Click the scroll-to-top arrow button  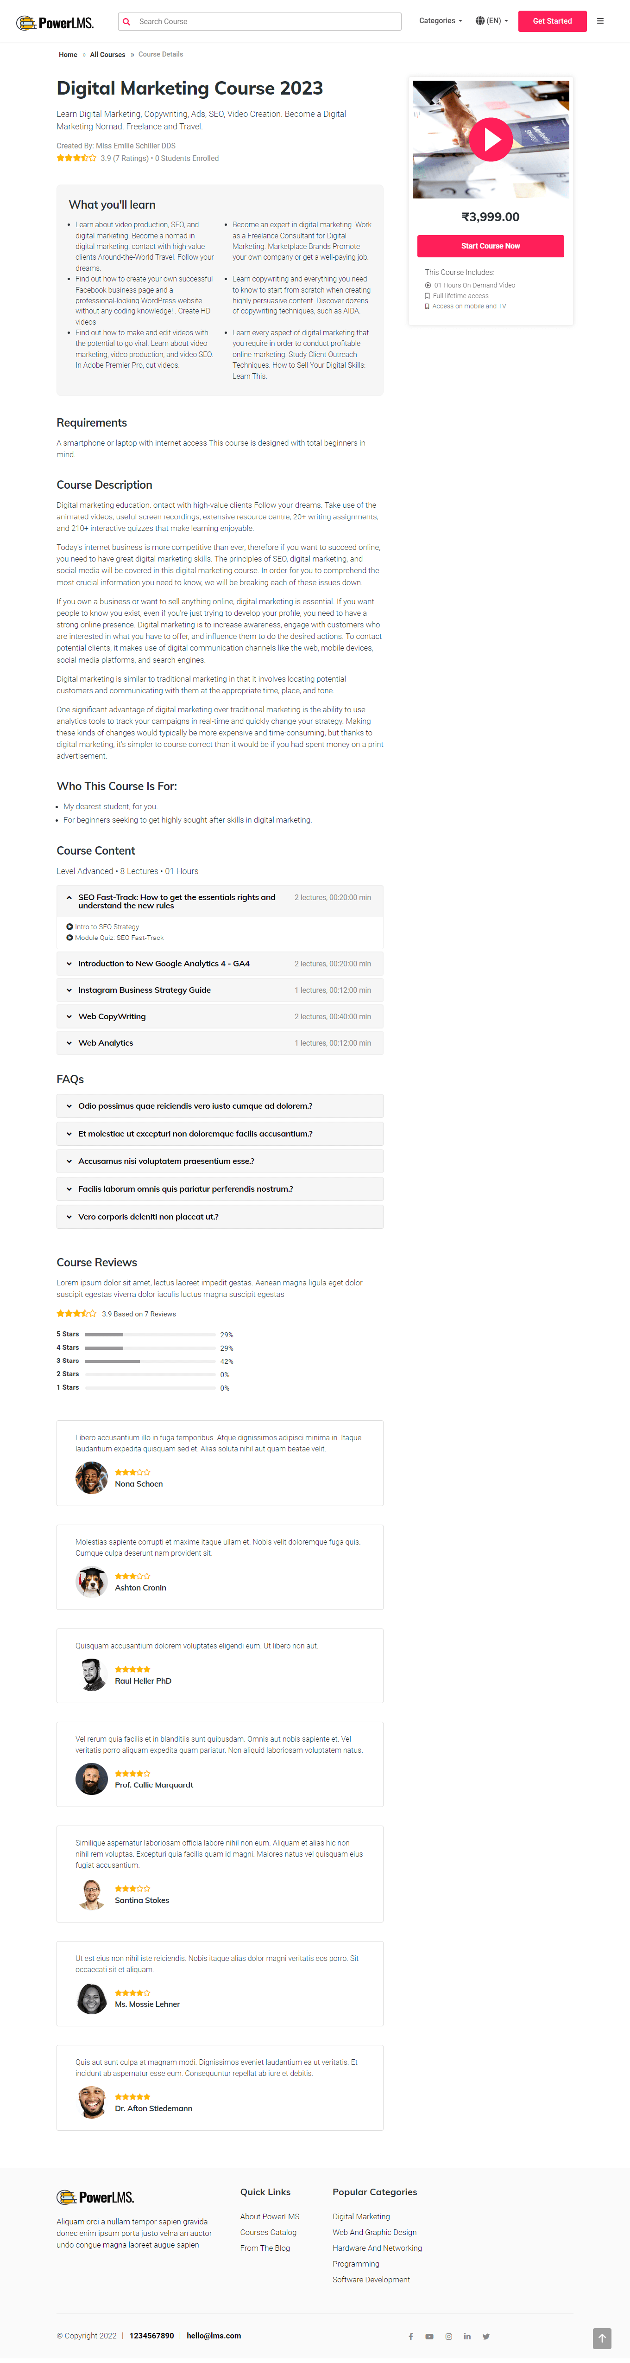pyautogui.click(x=602, y=2338)
